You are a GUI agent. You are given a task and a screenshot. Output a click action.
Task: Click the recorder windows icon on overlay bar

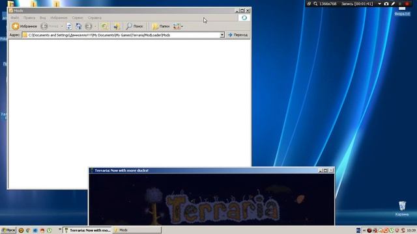[309, 4]
